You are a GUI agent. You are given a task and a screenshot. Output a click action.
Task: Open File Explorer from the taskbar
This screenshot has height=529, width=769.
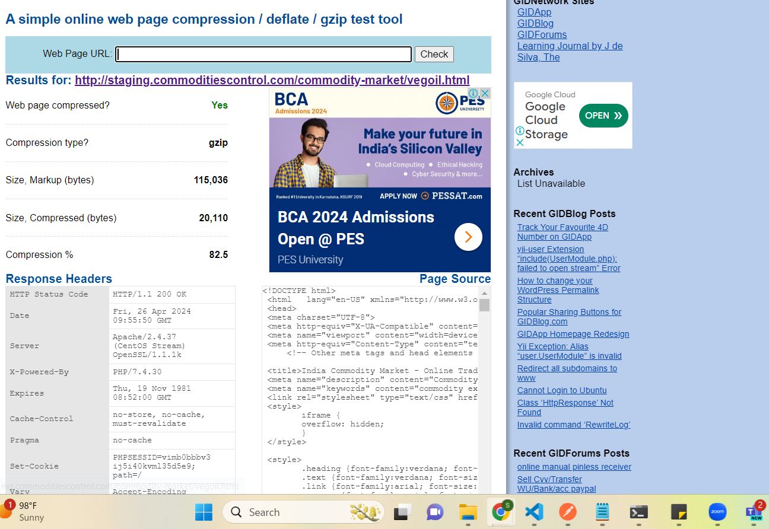468,512
